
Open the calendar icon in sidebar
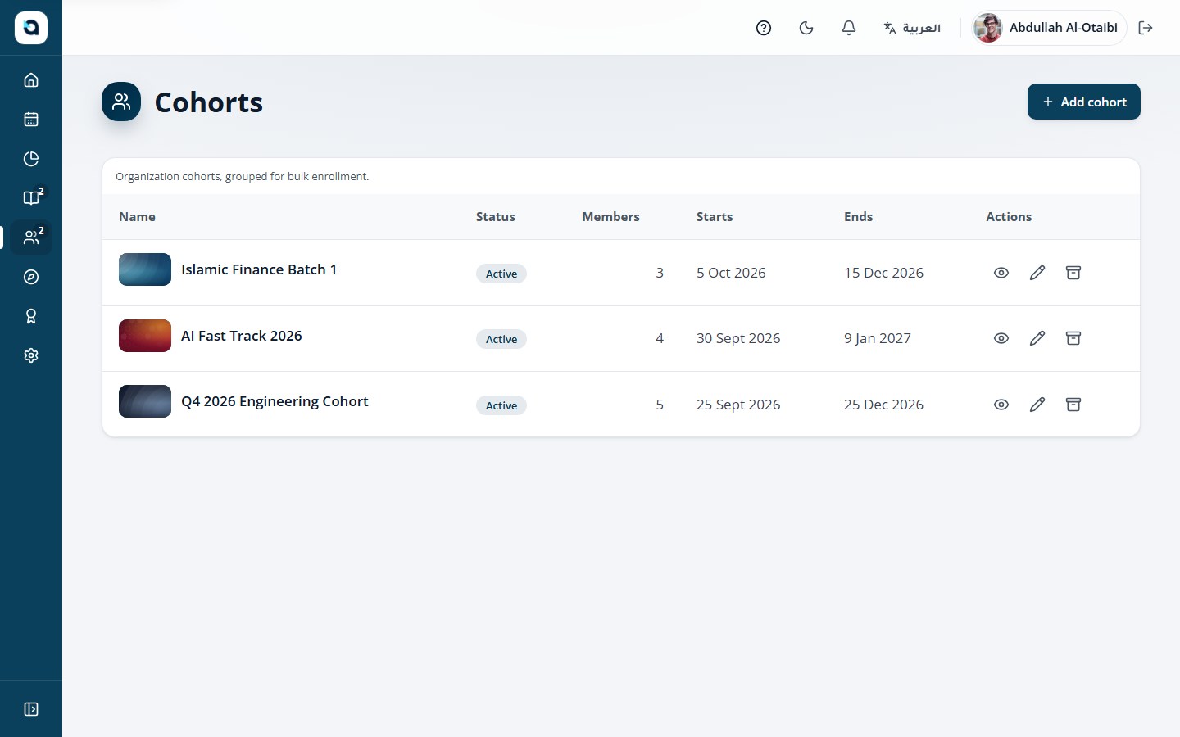[31, 120]
